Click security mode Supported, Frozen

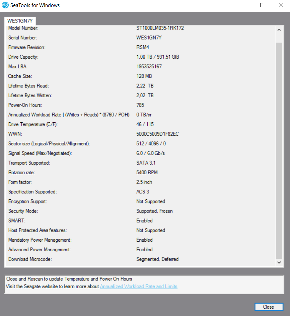click(x=154, y=211)
